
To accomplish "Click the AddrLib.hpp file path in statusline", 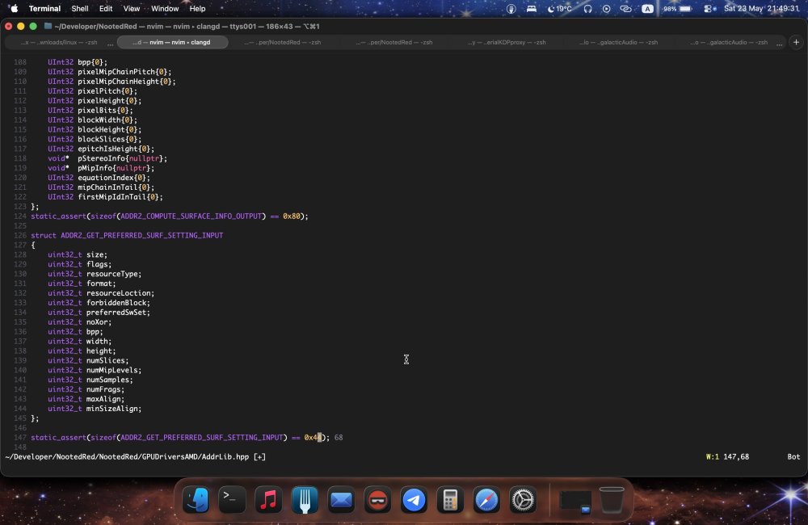I will pyautogui.click(x=128, y=456).
